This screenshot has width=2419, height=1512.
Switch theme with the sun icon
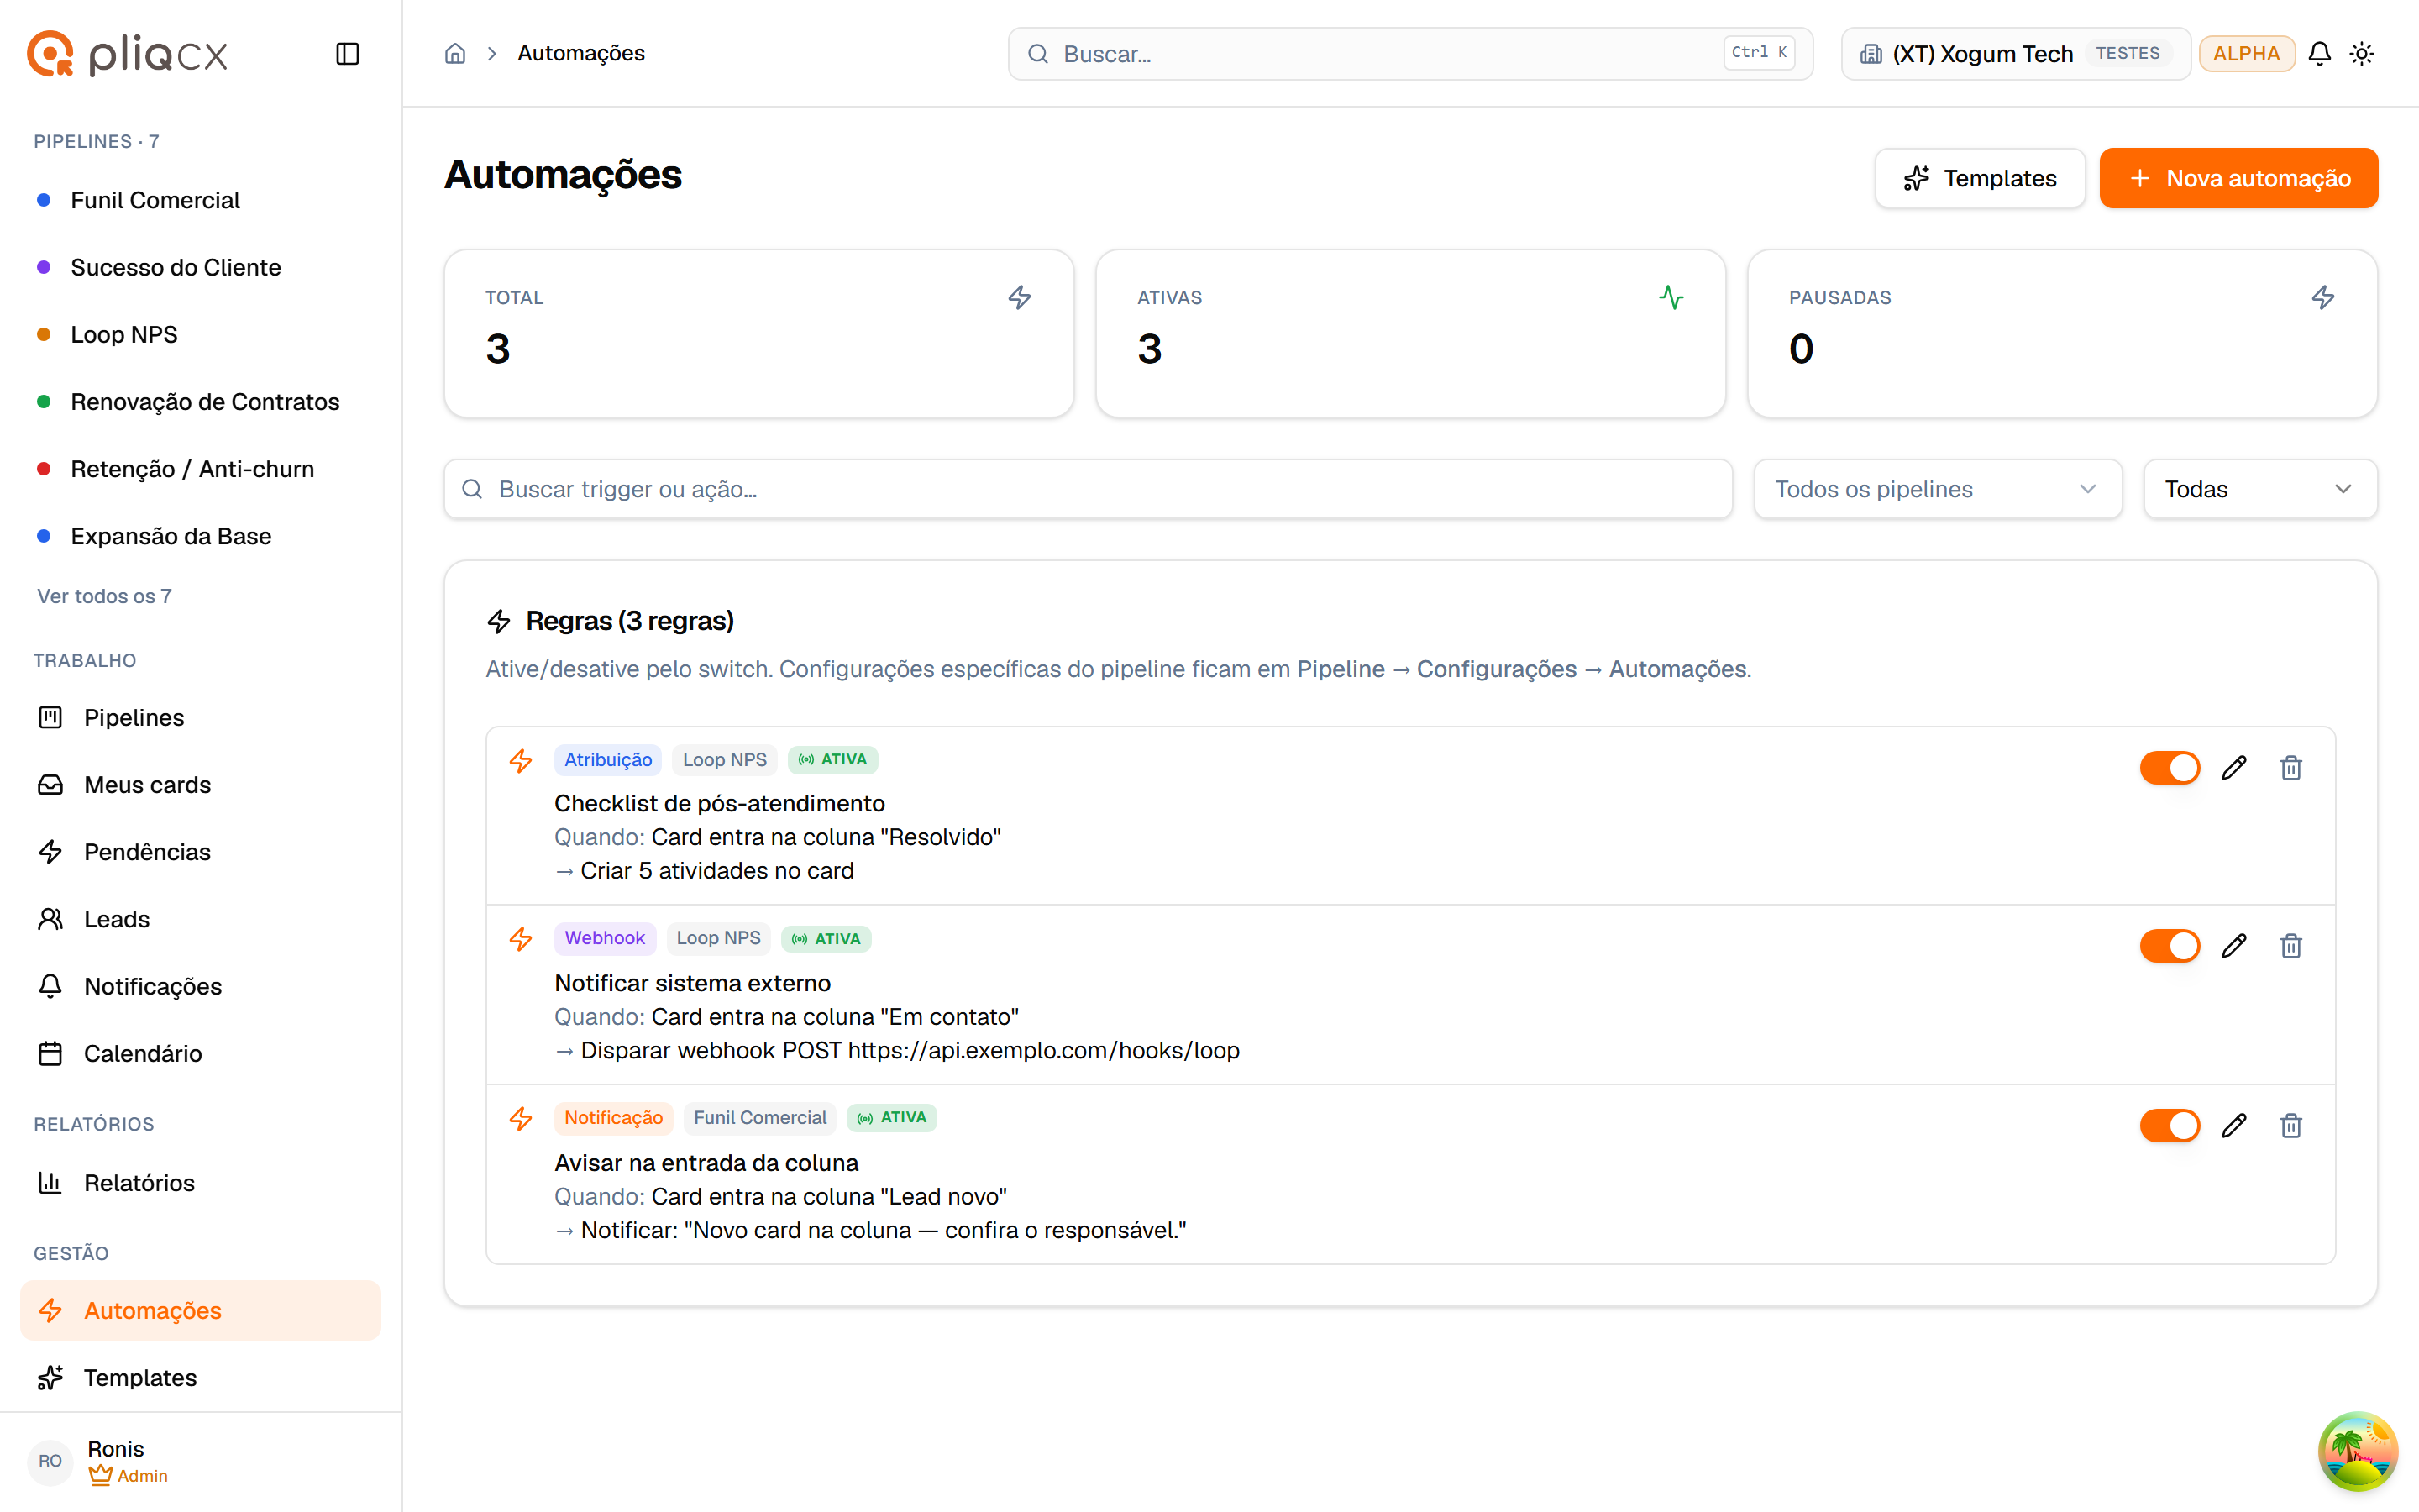click(2362, 54)
